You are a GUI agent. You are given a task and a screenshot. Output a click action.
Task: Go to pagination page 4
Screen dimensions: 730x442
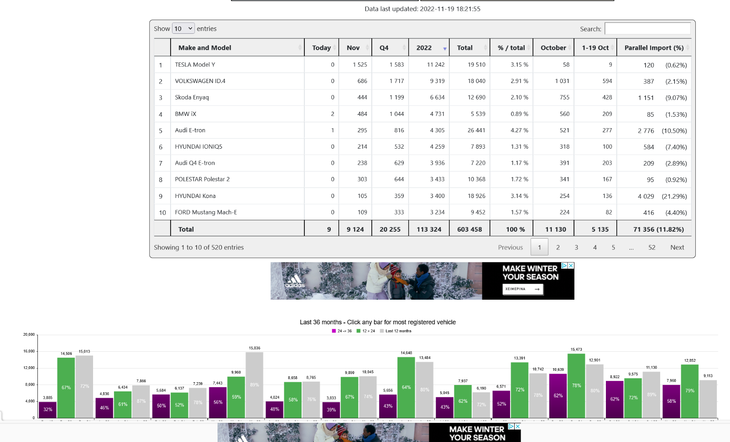click(595, 247)
